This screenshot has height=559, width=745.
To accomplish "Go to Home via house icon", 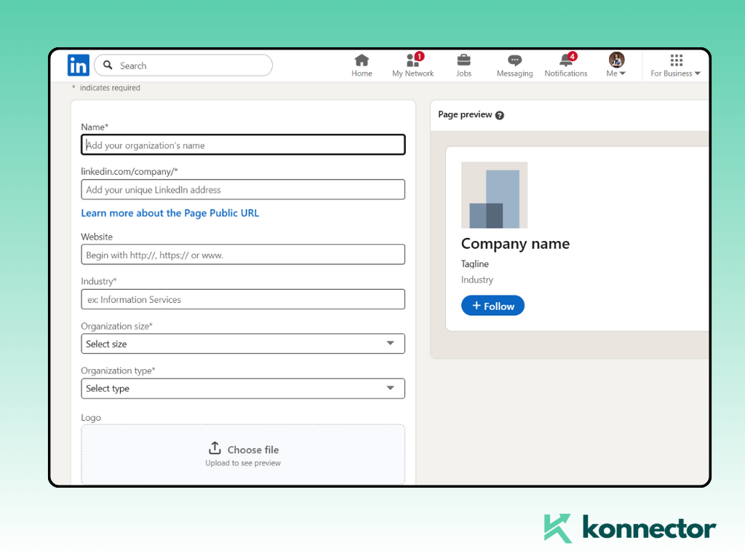I will click(362, 60).
